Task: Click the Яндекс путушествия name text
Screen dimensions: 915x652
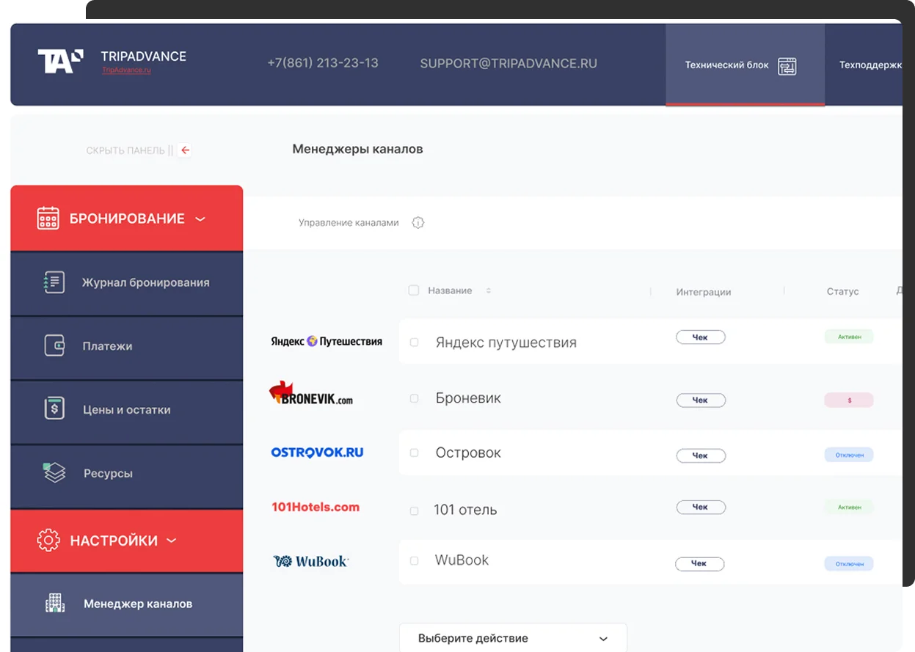Action: (506, 343)
